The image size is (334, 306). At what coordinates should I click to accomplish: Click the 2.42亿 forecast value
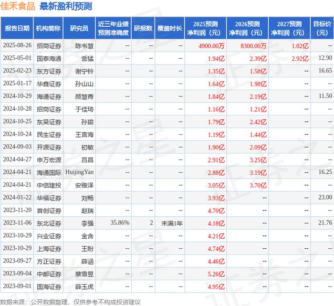click(258, 122)
